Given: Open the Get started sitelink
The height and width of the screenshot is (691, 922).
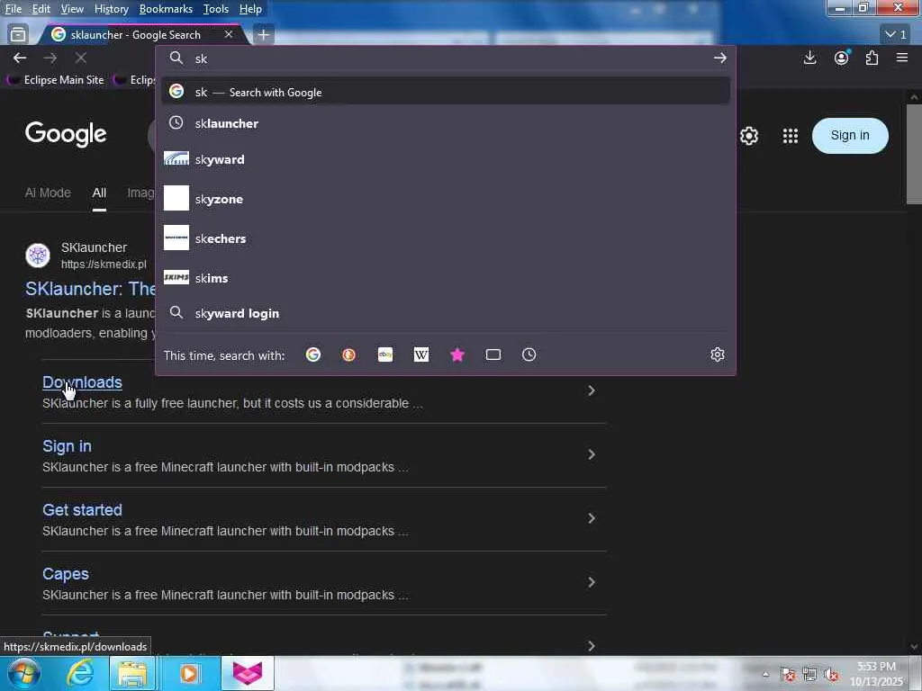Looking at the screenshot, I should click(82, 510).
